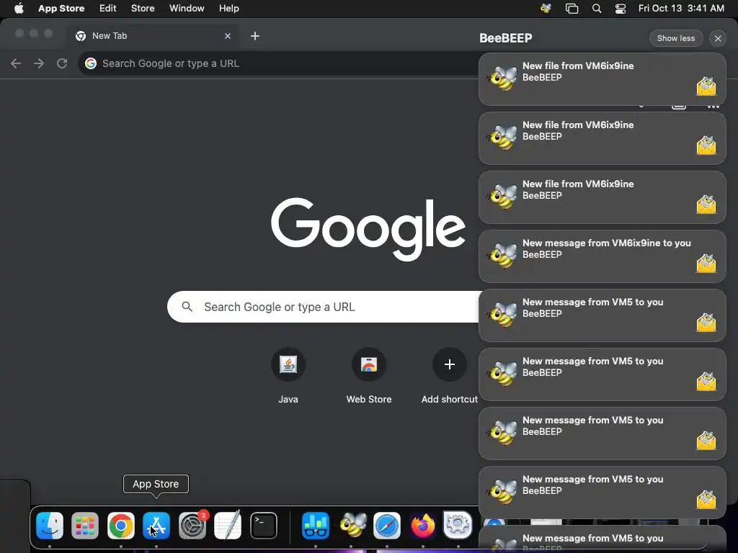Open Launchpad in the Dock
Screen dimensions: 738x553
85,525
